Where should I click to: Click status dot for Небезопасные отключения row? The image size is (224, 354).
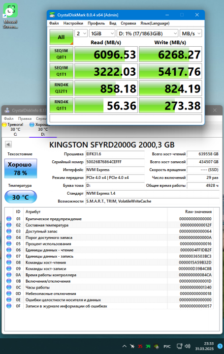9,294
